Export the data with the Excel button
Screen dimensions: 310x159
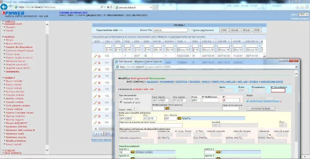tap(235, 30)
